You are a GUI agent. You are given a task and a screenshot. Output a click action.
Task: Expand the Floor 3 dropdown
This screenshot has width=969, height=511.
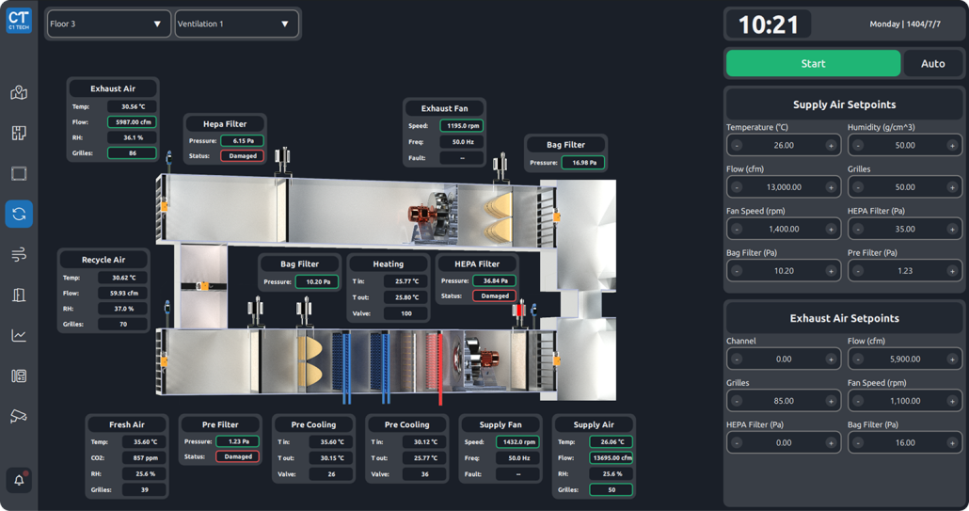click(108, 24)
